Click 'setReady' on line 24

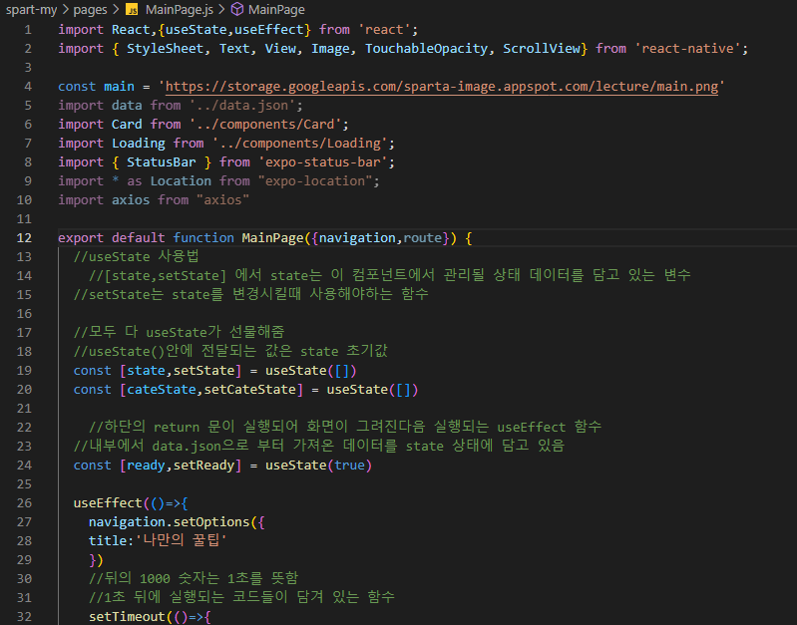coord(203,466)
